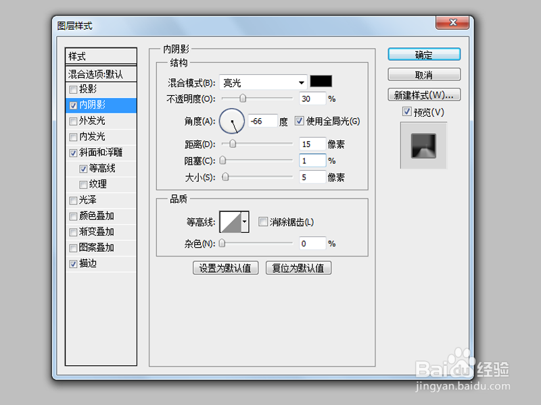The width and height of the screenshot is (541, 405).
Task: Enable the 图案叠加 pattern overlay checkbox
Action: 73,248
